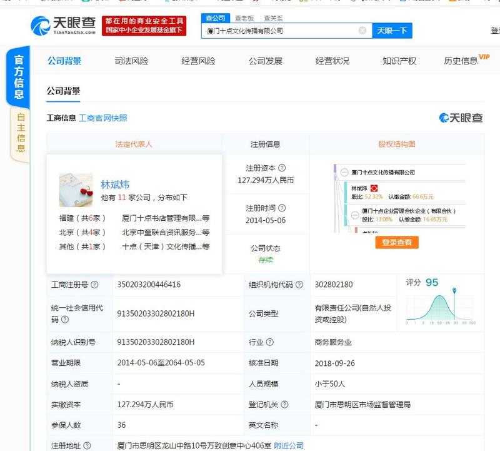Collapse the 厦门十点文化传播有限公司 node
The width and height of the screenshot is (500, 451).
click(x=344, y=171)
